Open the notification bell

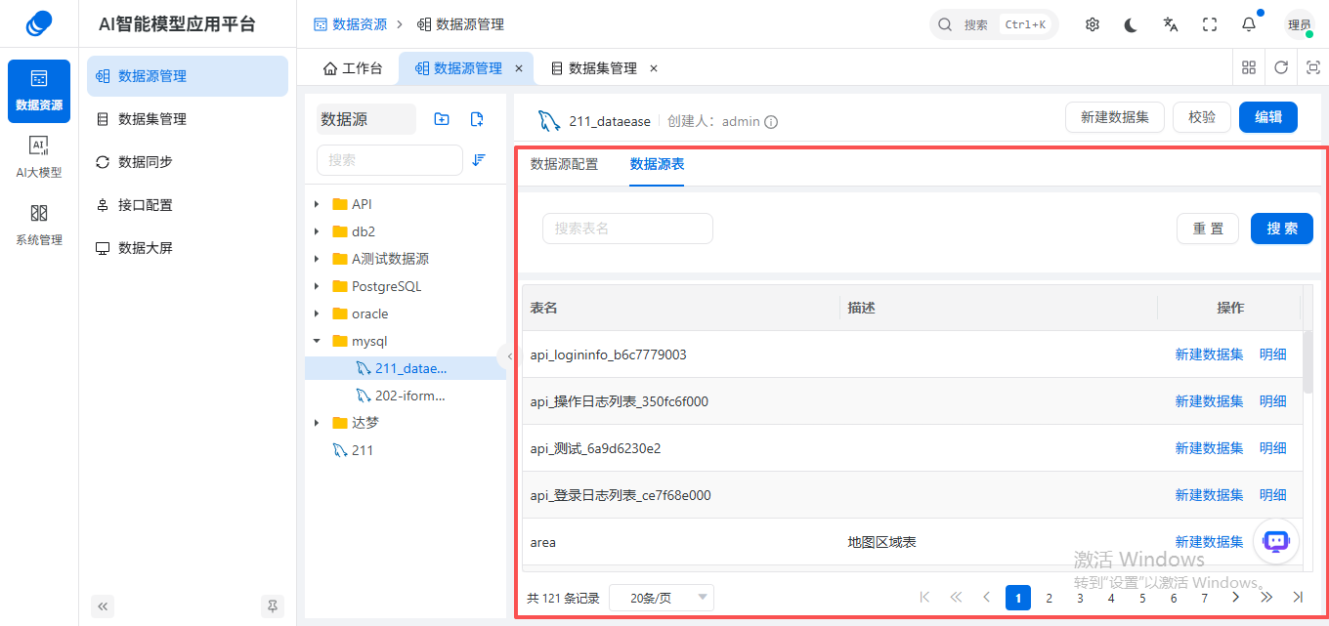pyautogui.click(x=1249, y=24)
